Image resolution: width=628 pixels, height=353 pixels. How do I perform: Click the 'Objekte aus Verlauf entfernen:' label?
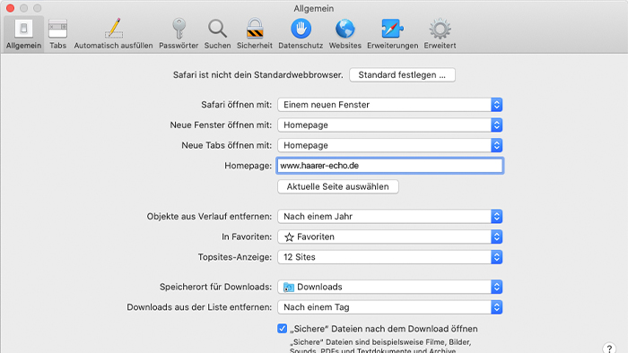pyautogui.click(x=209, y=216)
